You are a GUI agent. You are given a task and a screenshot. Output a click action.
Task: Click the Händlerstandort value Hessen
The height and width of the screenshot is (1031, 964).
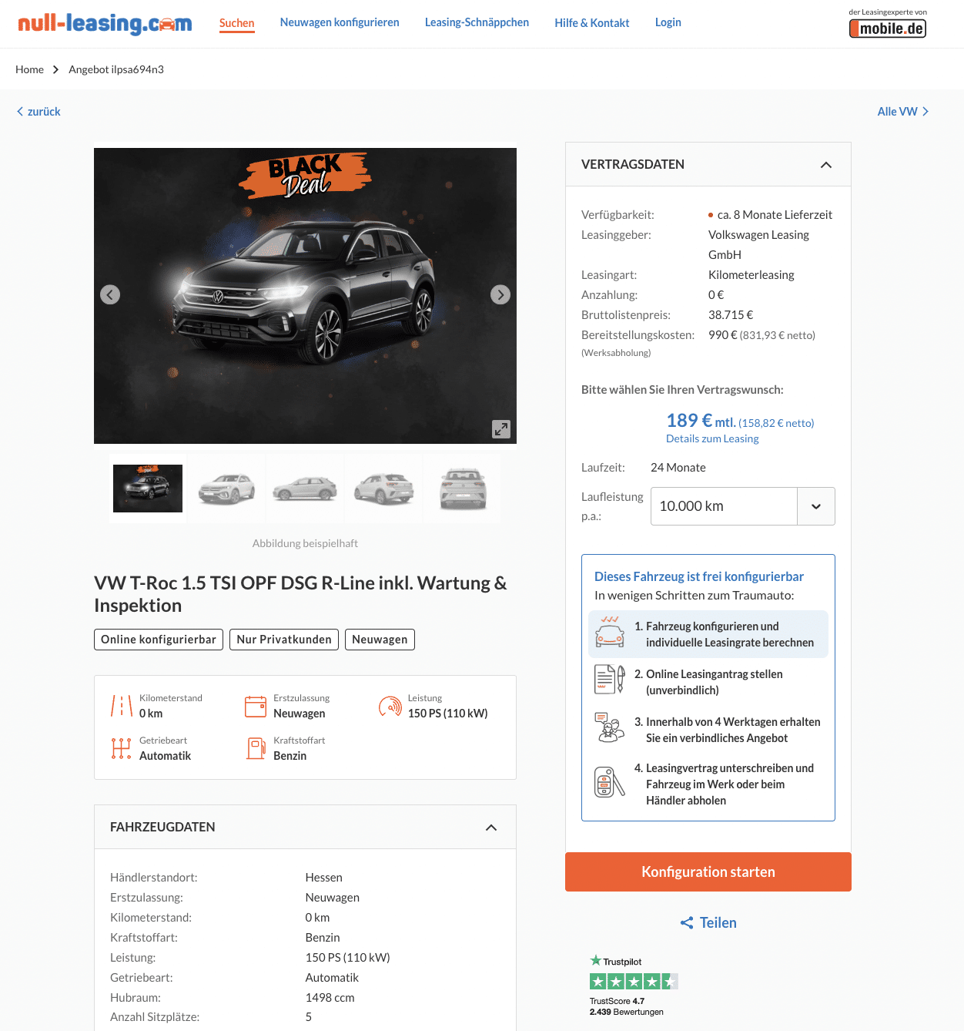pyautogui.click(x=324, y=877)
